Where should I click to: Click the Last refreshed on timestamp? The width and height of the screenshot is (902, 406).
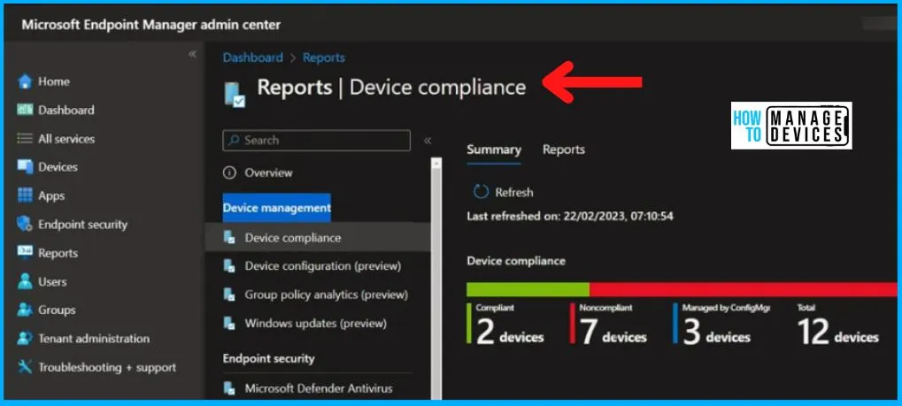tap(570, 216)
